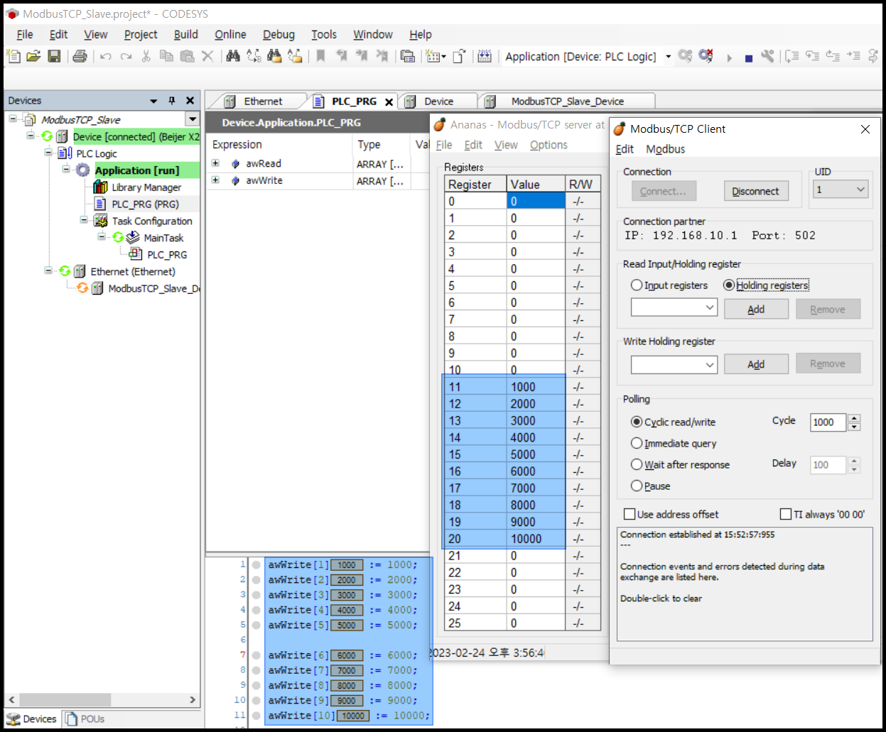Expand the awRead array variable
The image size is (886, 732).
click(217, 163)
